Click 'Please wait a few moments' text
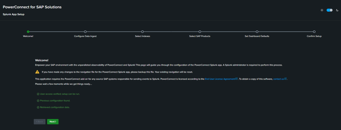The width and height of the screenshot is (341, 130). click(63, 84)
